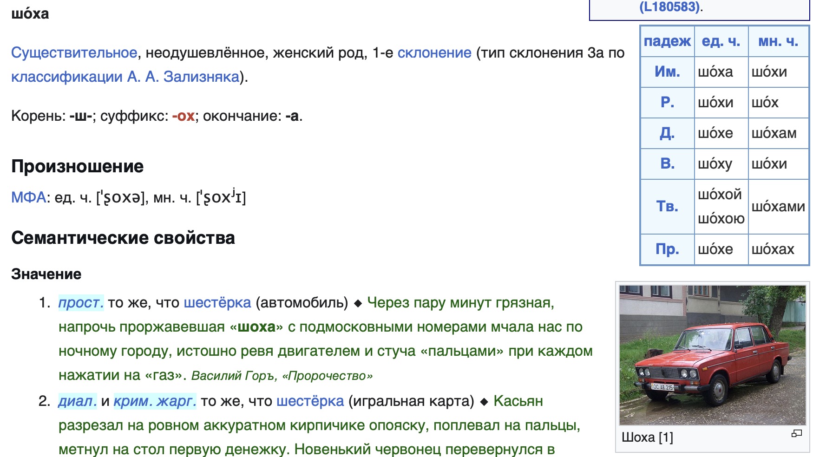Click the Тв. case row label
This screenshot has height=457, width=813.
click(x=667, y=206)
